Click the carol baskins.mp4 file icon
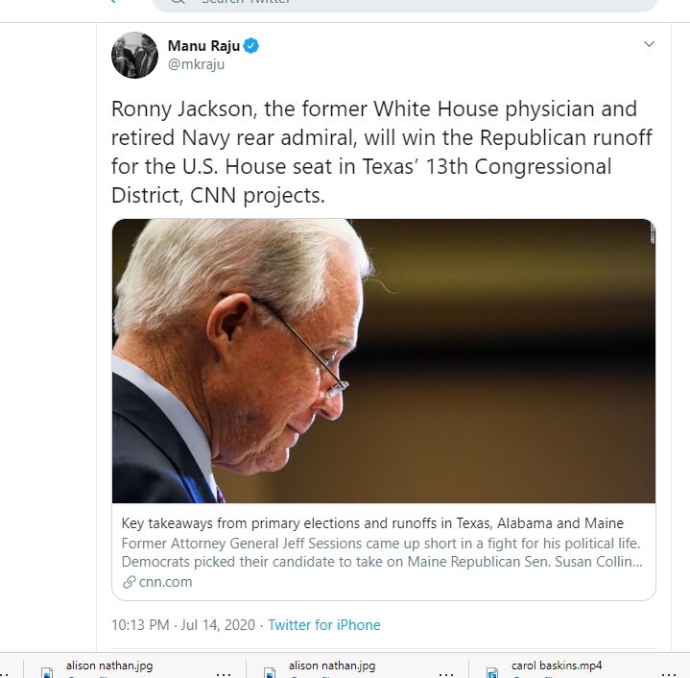Viewport: 690px width, 678px height. click(490, 672)
